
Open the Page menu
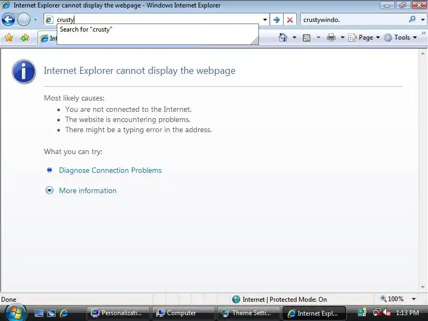364,37
